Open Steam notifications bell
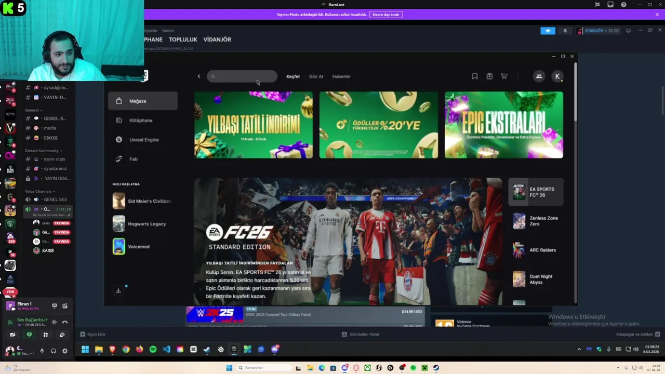The width and height of the screenshot is (665, 374). tap(565, 31)
